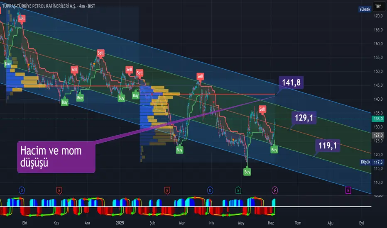Click the Tem label on time axis
Image resolution: width=387 pixels, height=228 pixels.
(298, 223)
